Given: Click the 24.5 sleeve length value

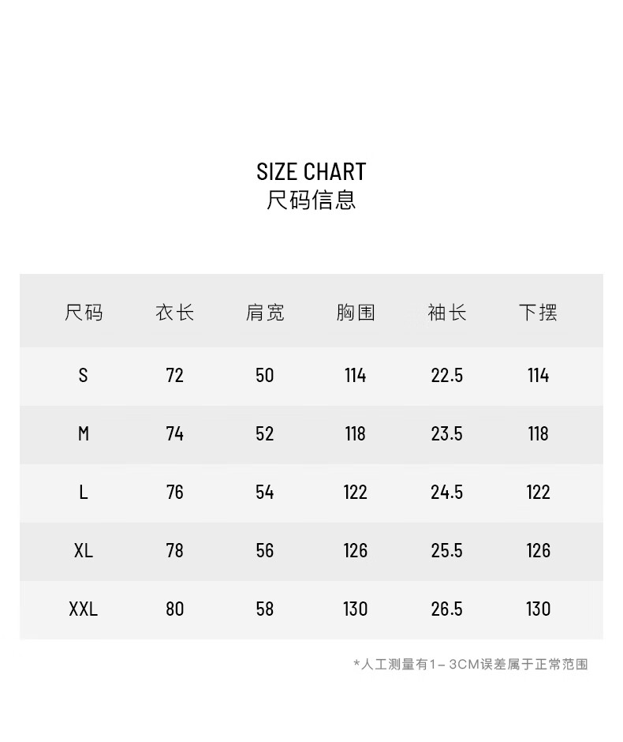Looking at the screenshot, I should [446, 492].
